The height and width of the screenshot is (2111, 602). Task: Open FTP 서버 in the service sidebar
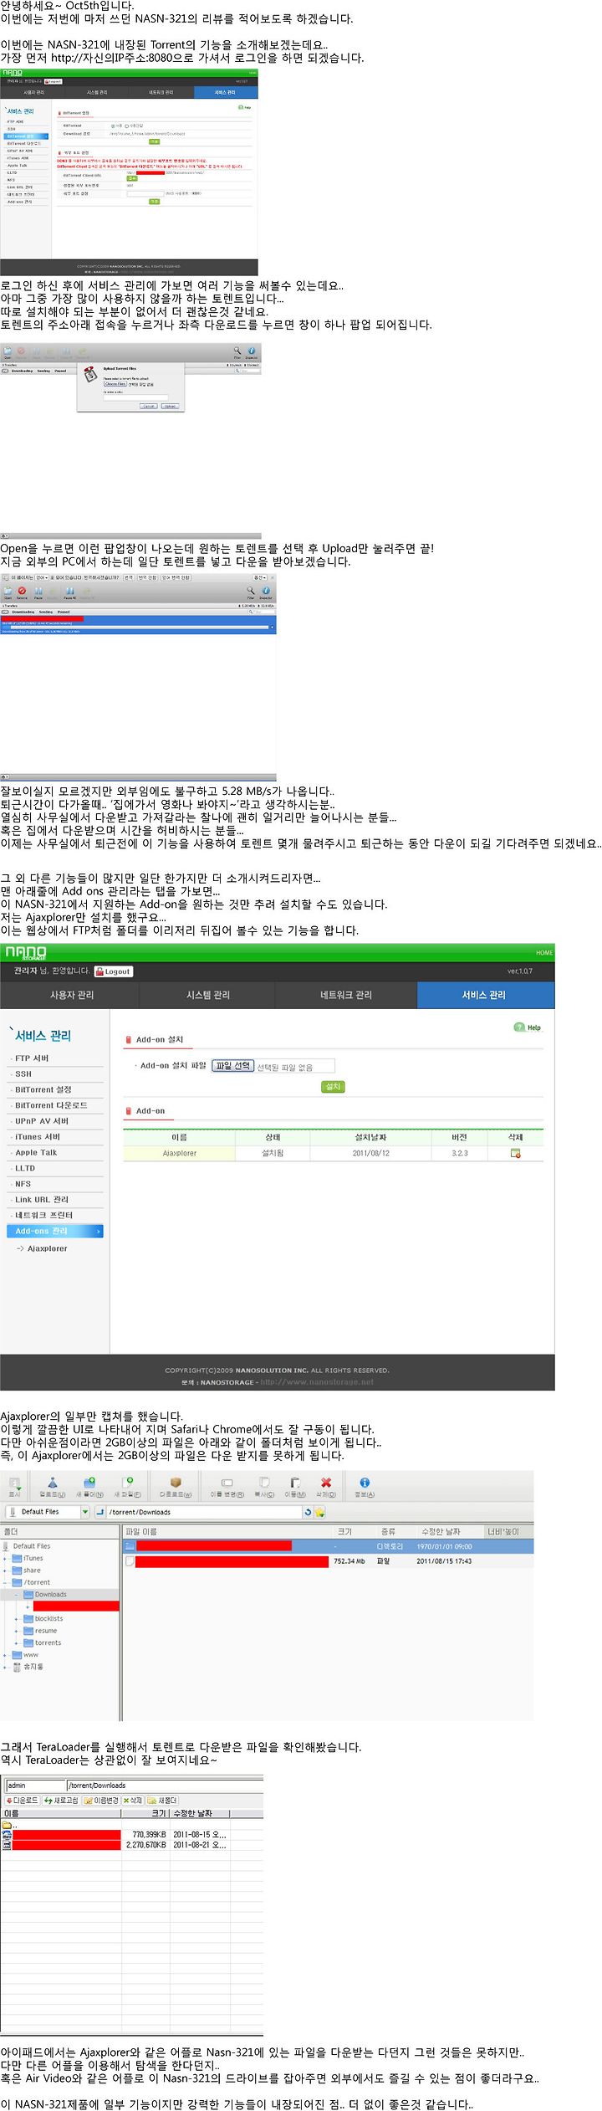(32, 1058)
